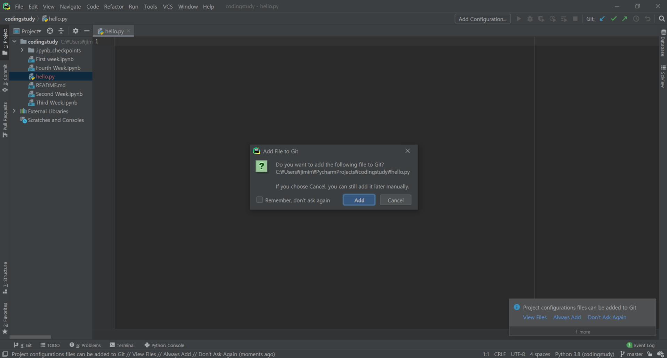
Task: Click Always Add link in notification
Action: [567, 317]
